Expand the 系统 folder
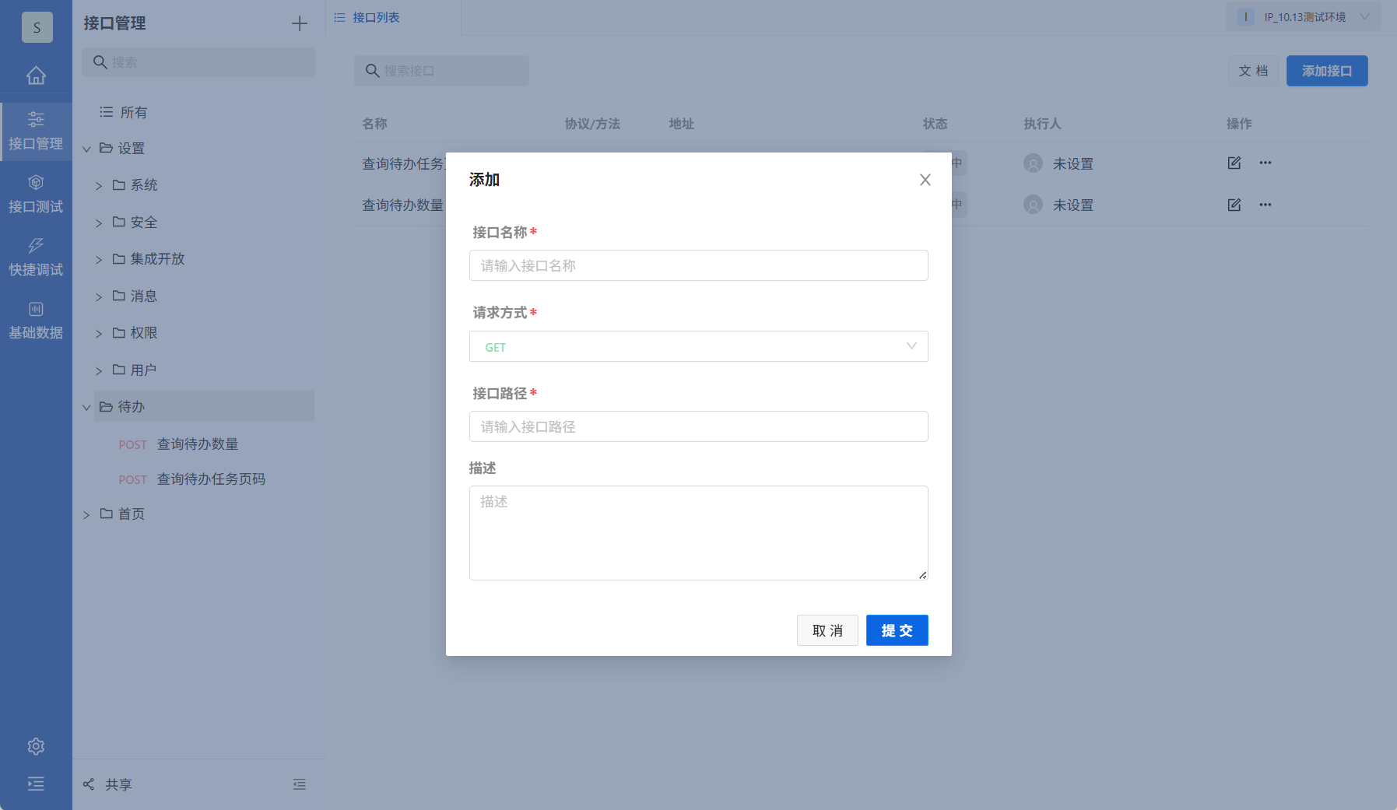 tap(99, 184)
